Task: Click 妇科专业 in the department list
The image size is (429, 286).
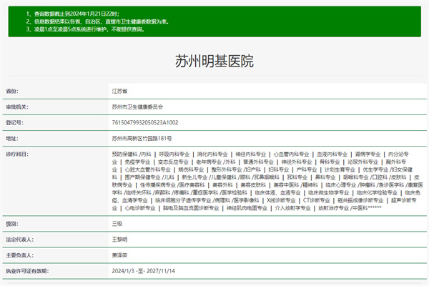Action: pyautogui.click(x=279, y=169)
